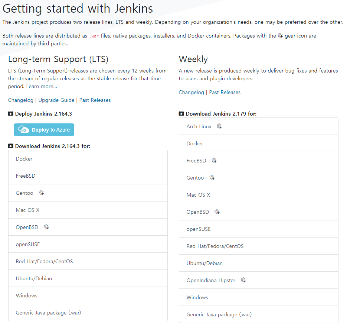Open Weekly Past Releases link
347x326 pixels.
coord(225,93)
